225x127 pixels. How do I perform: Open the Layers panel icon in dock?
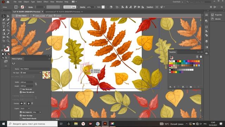[x=206, y=41]
